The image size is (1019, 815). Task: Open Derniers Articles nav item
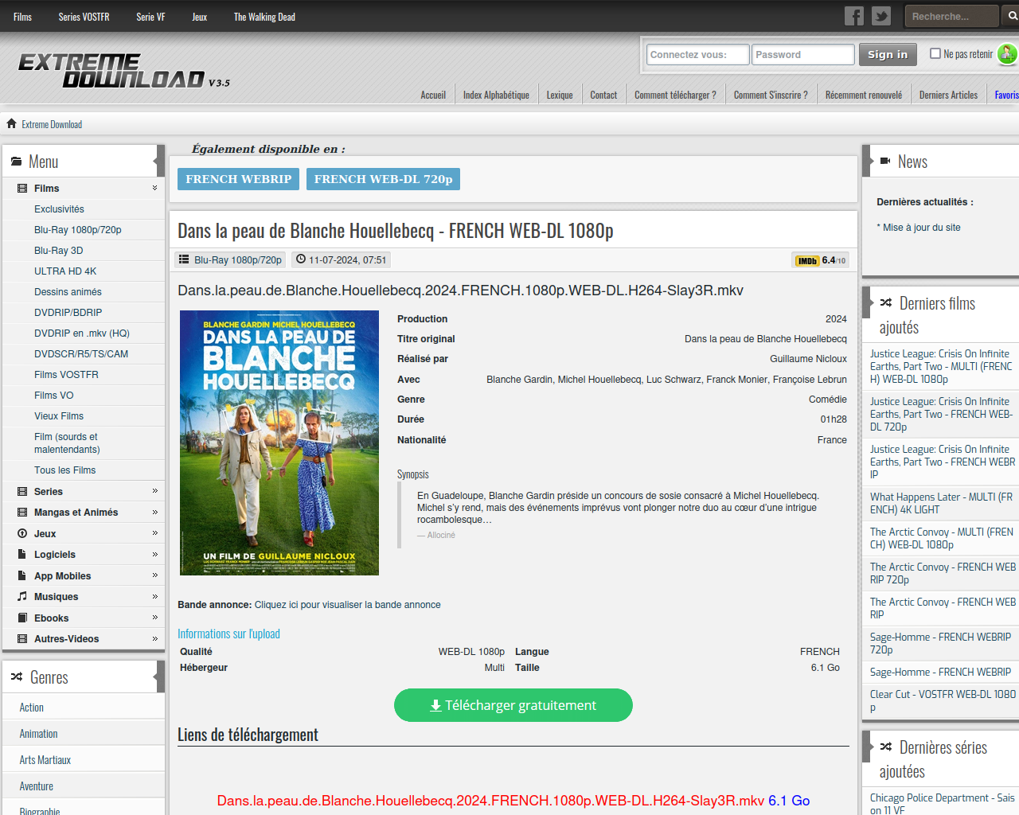948,95
